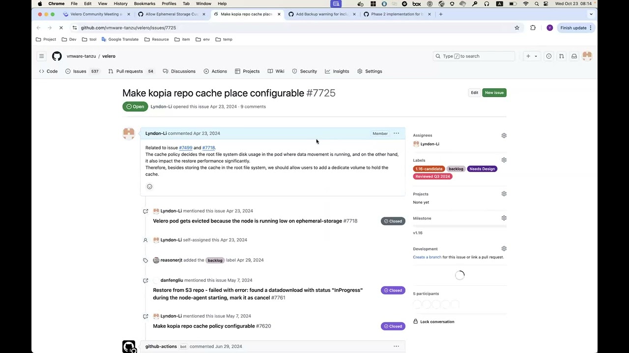The width and height of the screenshot is (629, 353).
Task: Bookmark this page with the star icon
Action: pyautogui.click(x=517, y=28)
